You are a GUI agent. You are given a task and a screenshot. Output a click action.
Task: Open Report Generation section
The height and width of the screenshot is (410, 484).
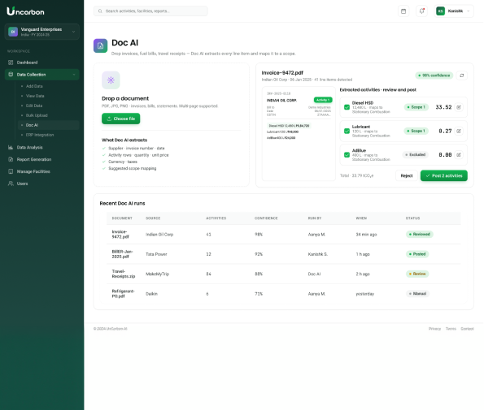click(41, 159)
